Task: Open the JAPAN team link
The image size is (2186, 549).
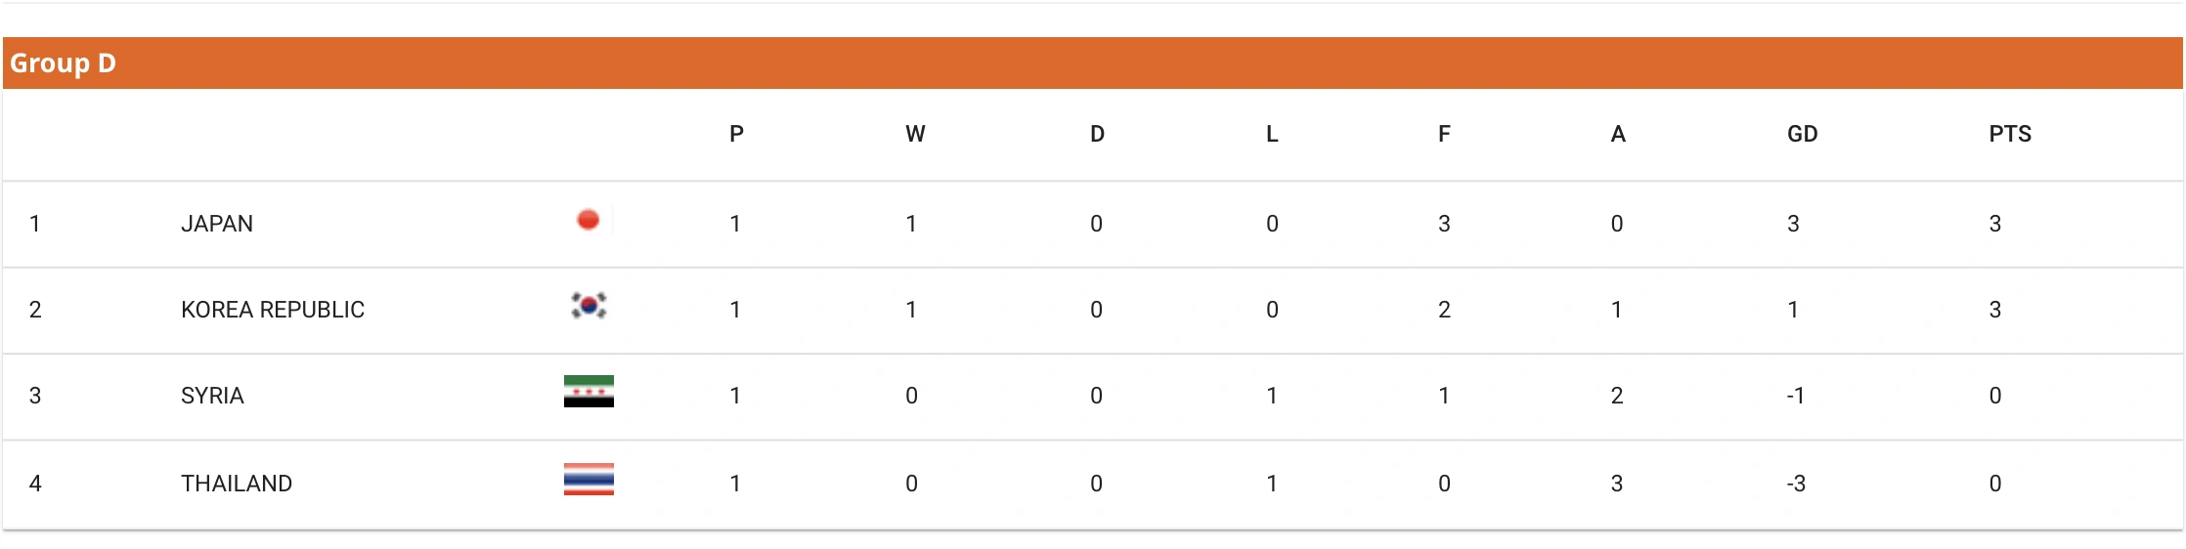Action: tap(217, 224)
